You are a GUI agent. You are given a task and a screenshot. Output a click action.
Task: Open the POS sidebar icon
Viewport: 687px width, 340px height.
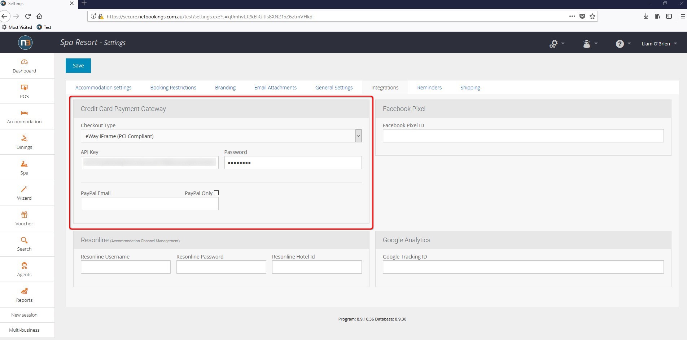point(24,87)
